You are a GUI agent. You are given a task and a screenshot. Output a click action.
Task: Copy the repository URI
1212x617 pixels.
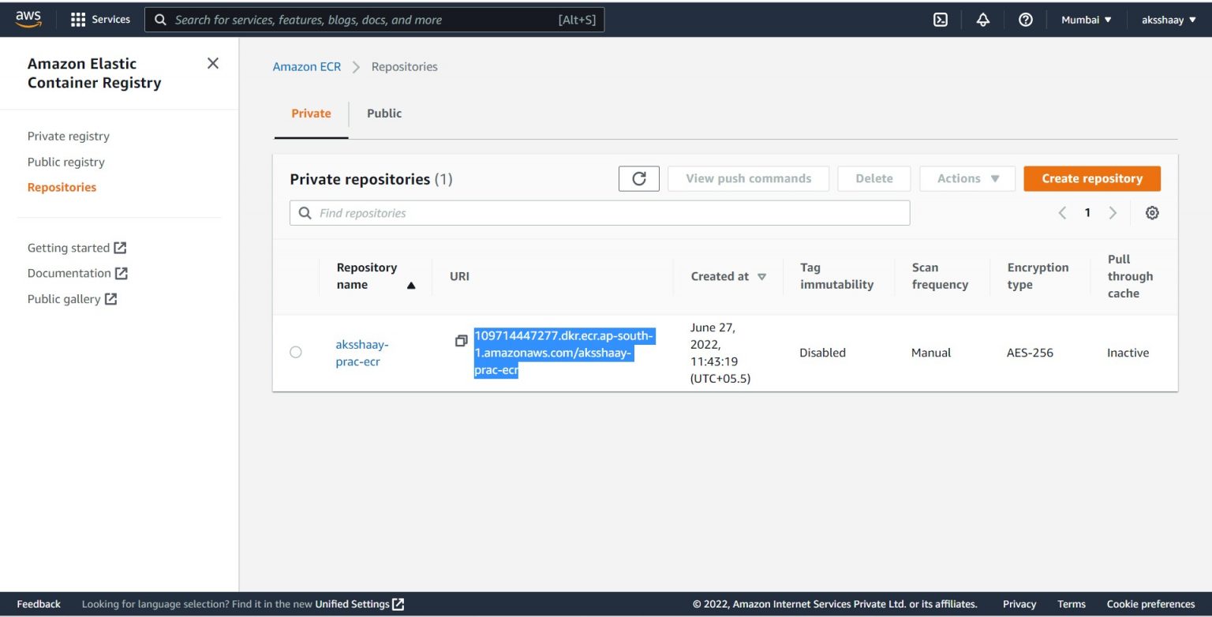[x=461, y=341]
